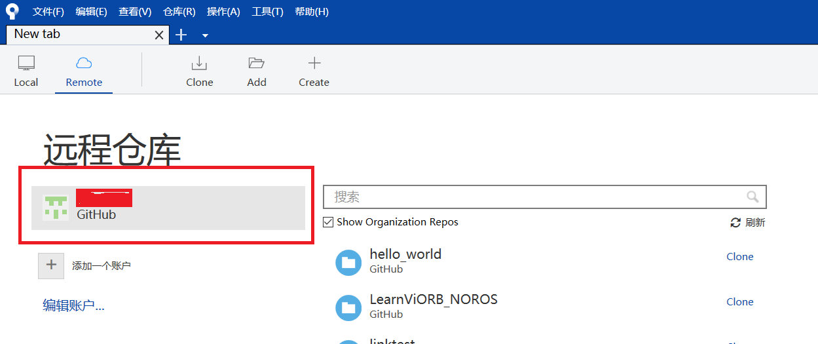
Task: Open the 编辑(E) menu
Action: [92, 12]
